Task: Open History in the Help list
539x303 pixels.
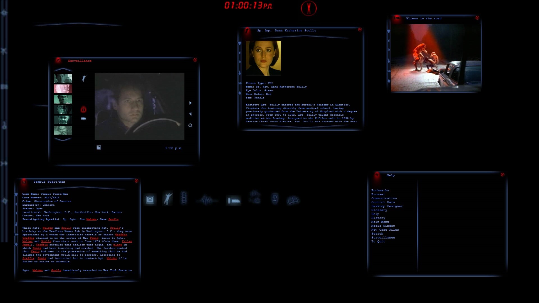Action: (378, 218)
